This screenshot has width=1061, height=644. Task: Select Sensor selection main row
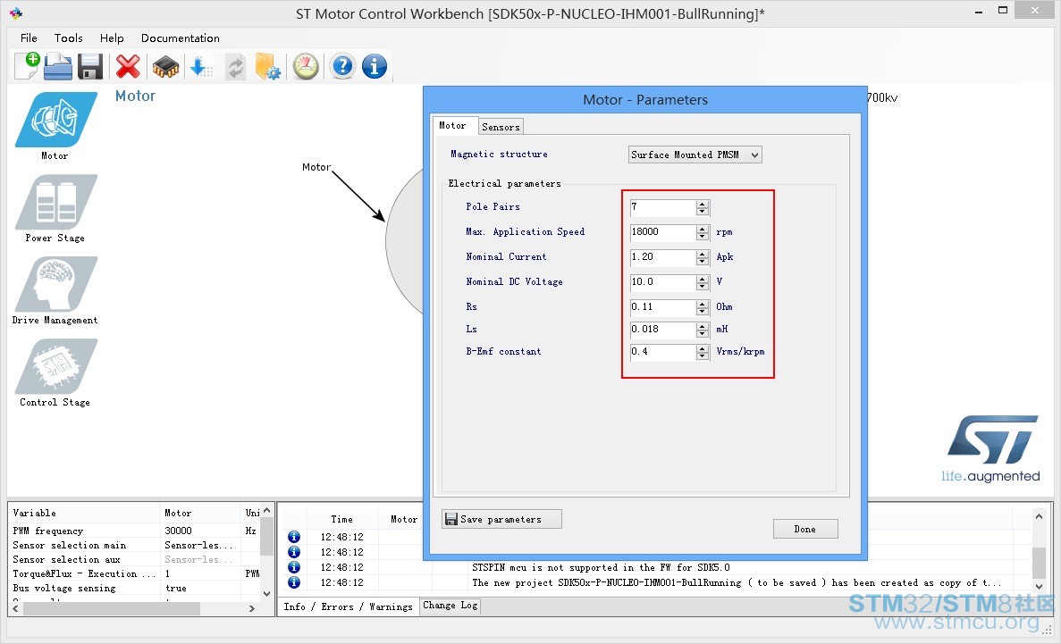135,545
